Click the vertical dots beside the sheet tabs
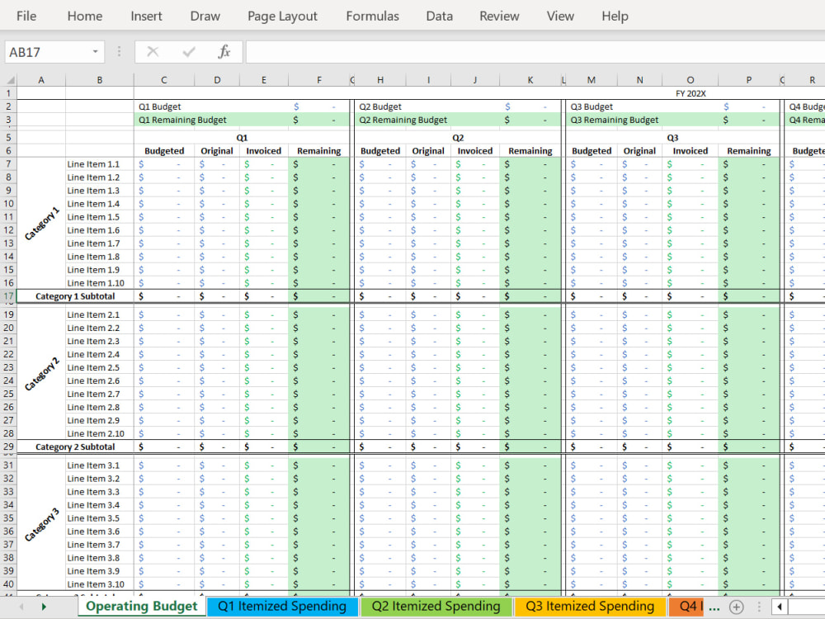Viewport: 825px width, 619px height. [x=758, y=606]
